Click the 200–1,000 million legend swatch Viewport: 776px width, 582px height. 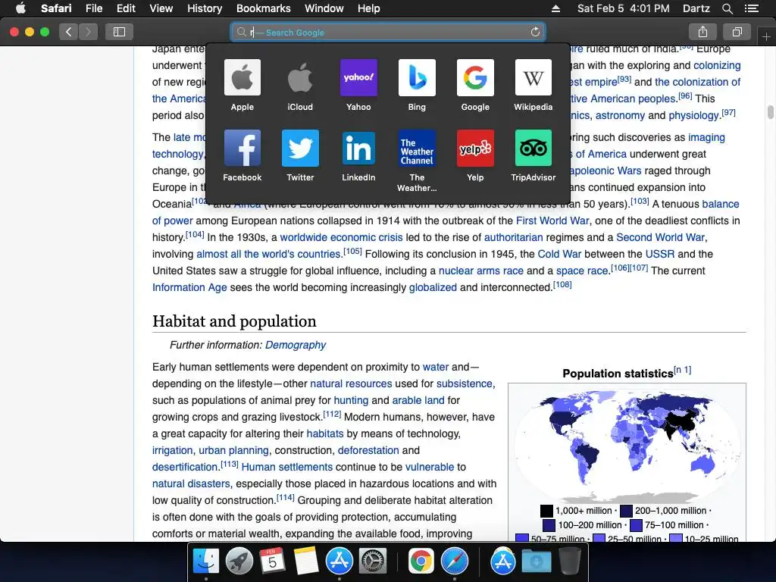627,511
